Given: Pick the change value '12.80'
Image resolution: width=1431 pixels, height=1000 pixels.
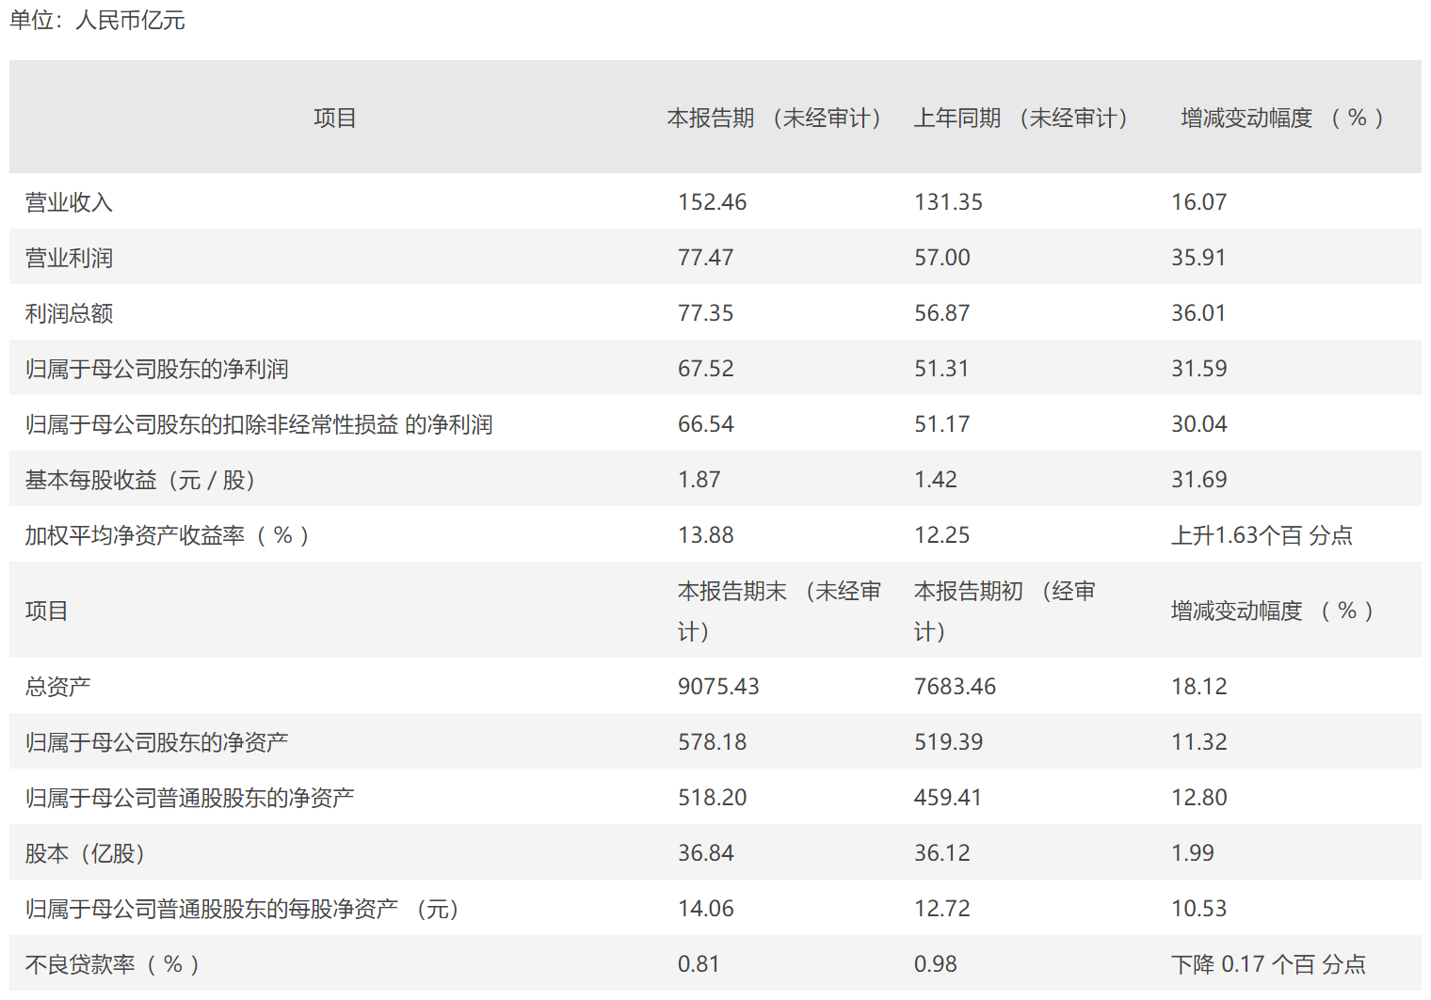Looking at the screenshot, I should (x=1198, y=798).
